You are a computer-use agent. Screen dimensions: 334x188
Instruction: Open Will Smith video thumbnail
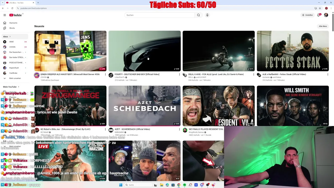pos(293,106)
